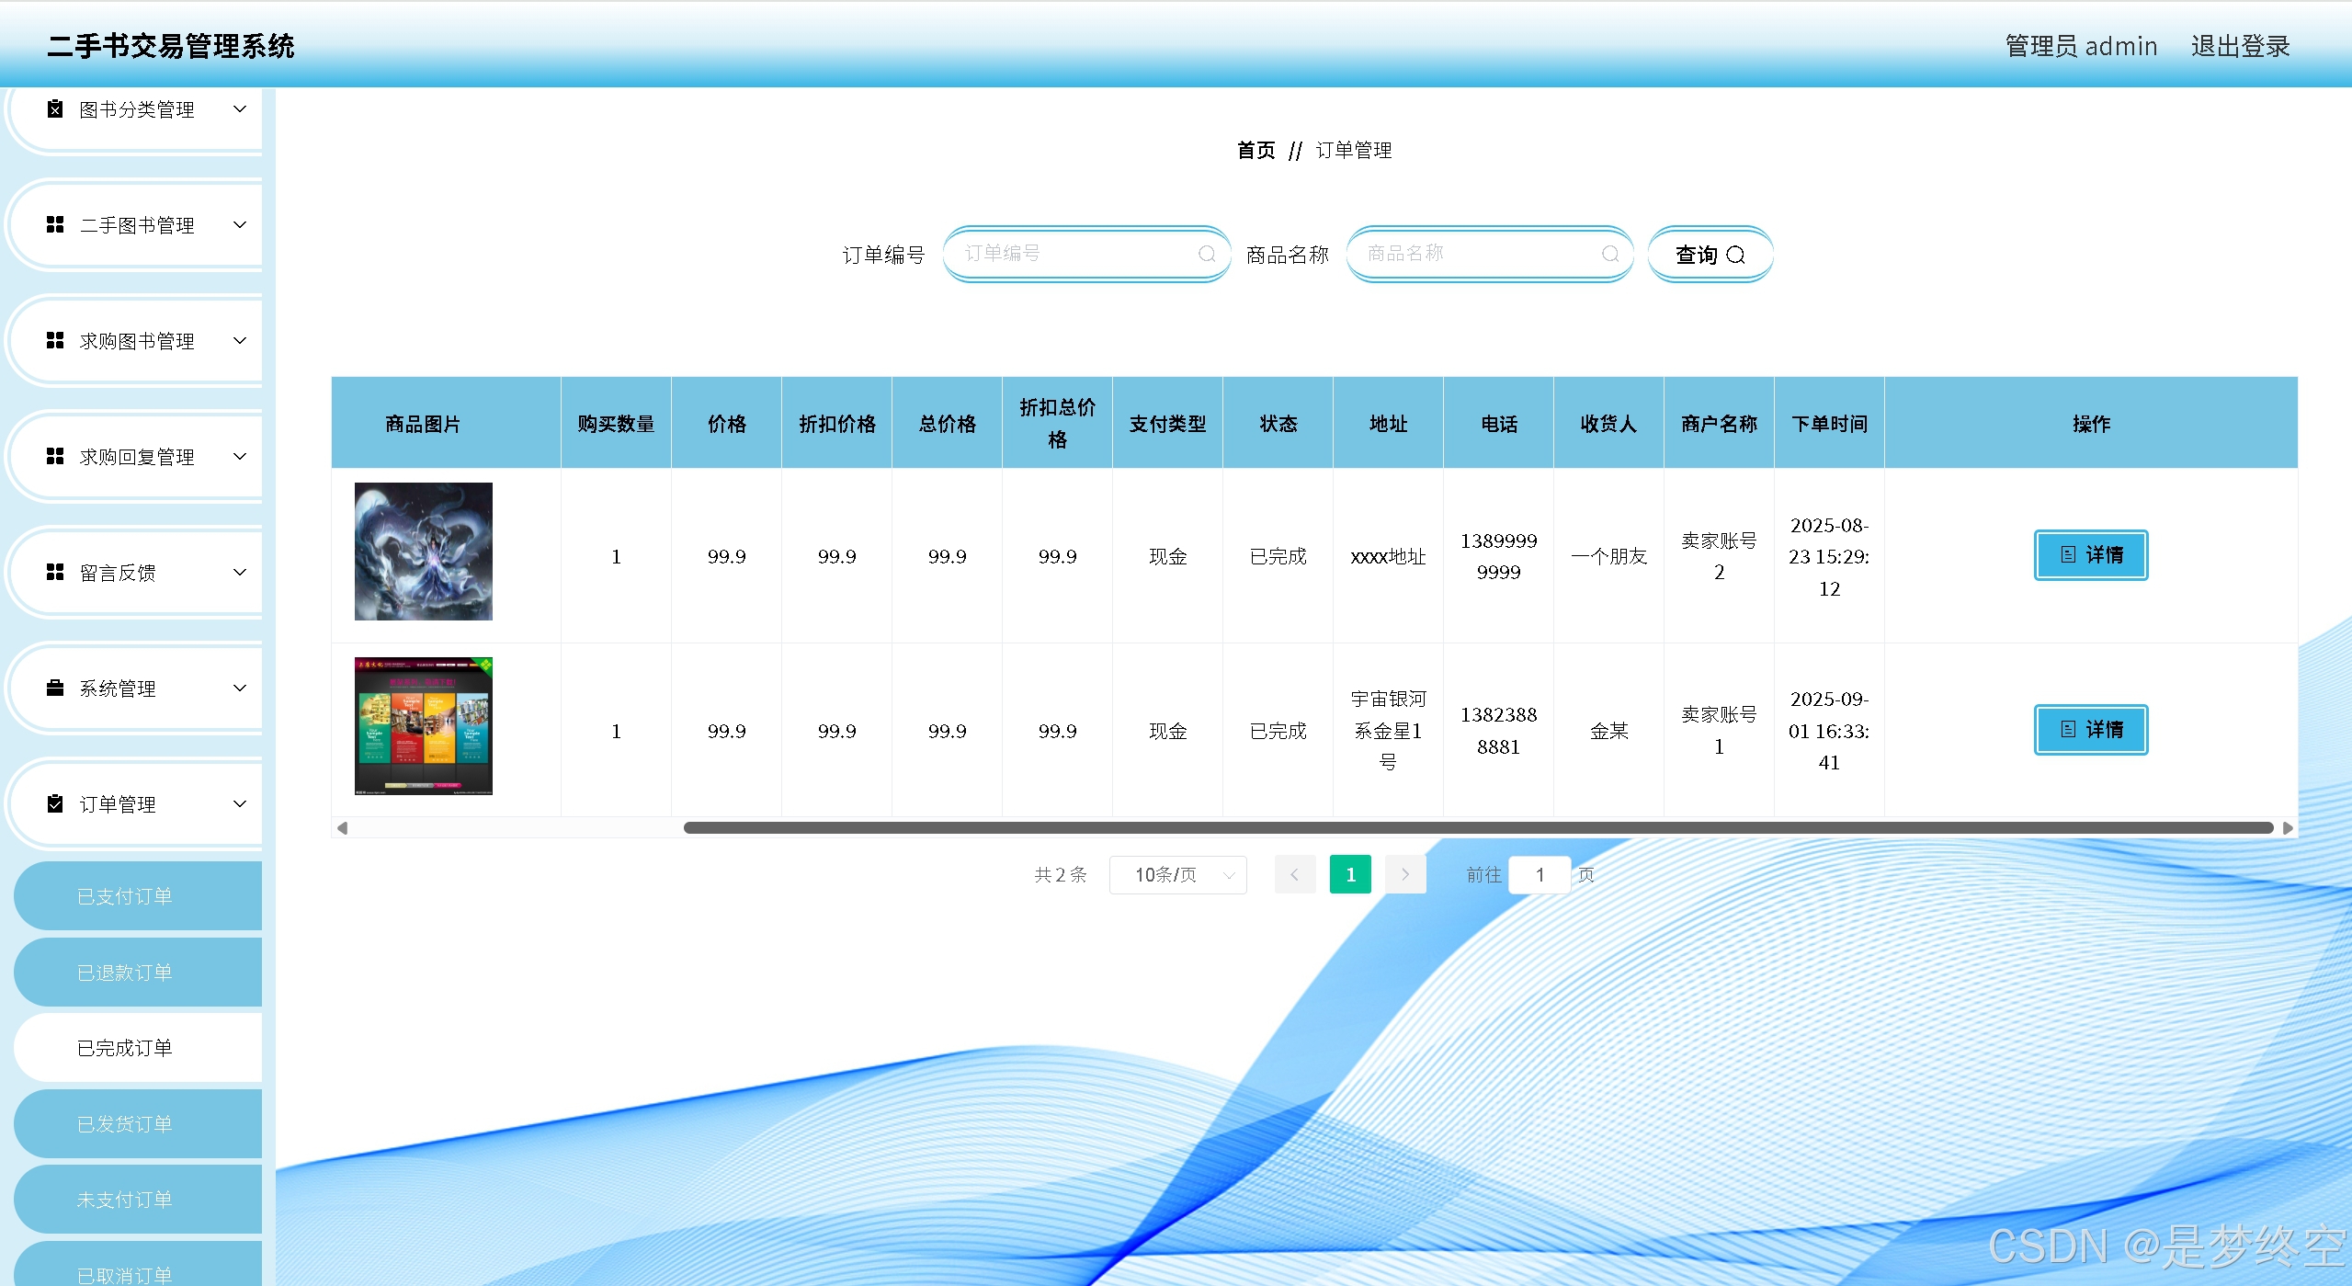Open 详情 for the 卖家账号1 order
2352x1286 pixels.
coord(2091,730)
